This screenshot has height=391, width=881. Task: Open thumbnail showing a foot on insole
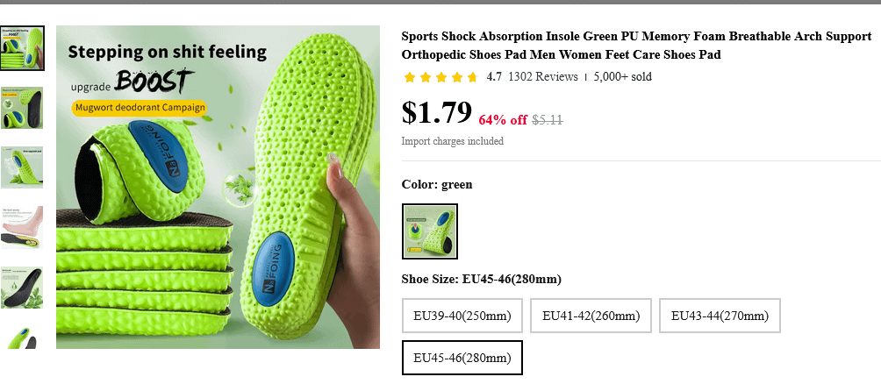click(22, 227)
